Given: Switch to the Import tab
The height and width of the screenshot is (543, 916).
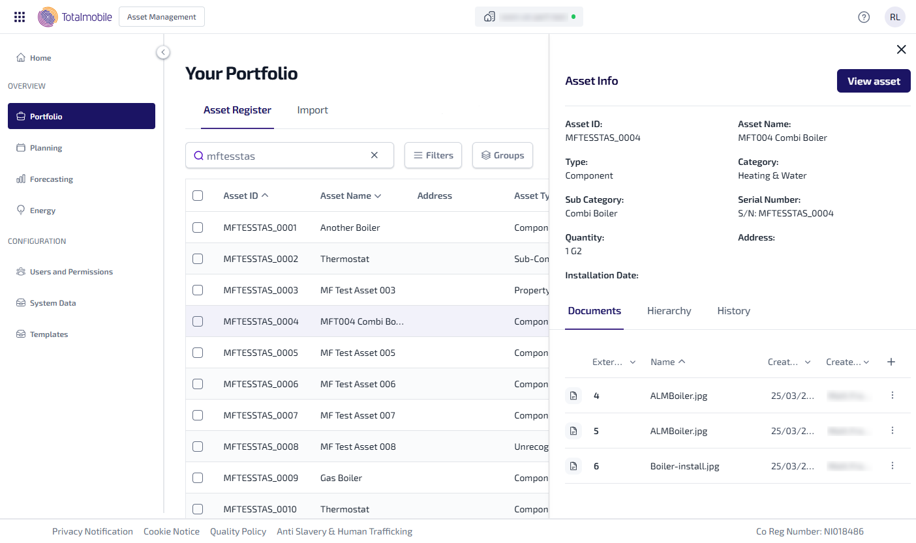Looking at the screenshot, I should coord(313,110).
